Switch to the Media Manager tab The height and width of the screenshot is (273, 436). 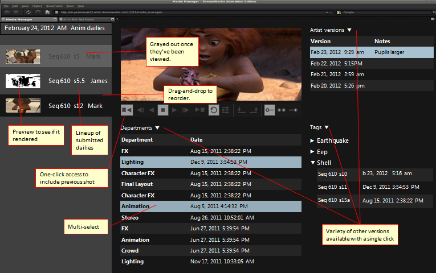[29, 19]
